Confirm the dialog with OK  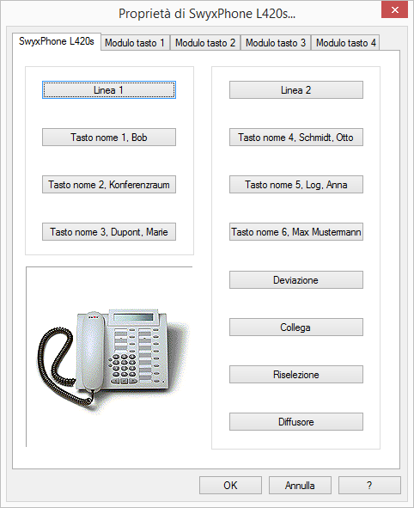click(230, 485)
